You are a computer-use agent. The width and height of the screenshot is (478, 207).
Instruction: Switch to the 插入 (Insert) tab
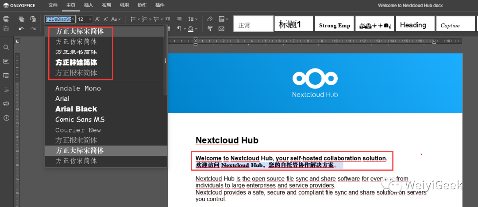[89, 5]
